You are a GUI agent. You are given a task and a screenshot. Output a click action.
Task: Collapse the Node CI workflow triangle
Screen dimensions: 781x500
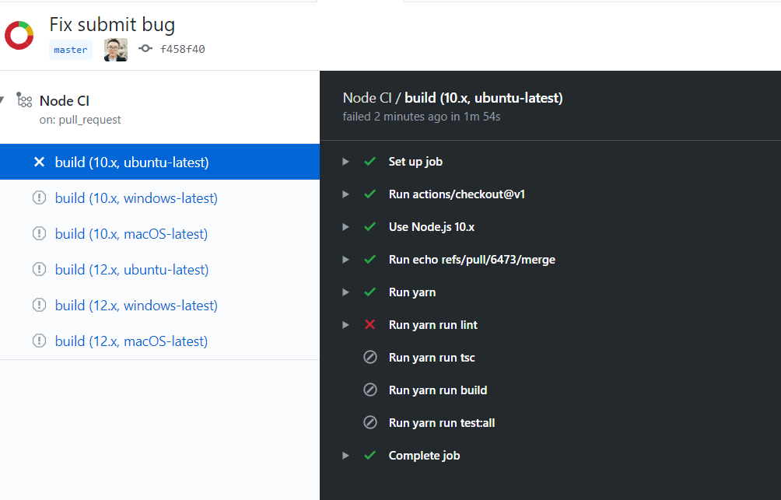pyautogui.click(x=2, y=100)
